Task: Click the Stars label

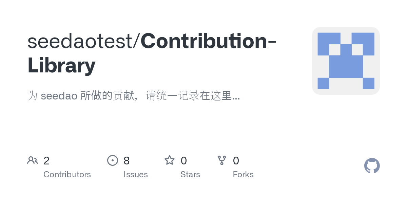Action: click(190, 175)
